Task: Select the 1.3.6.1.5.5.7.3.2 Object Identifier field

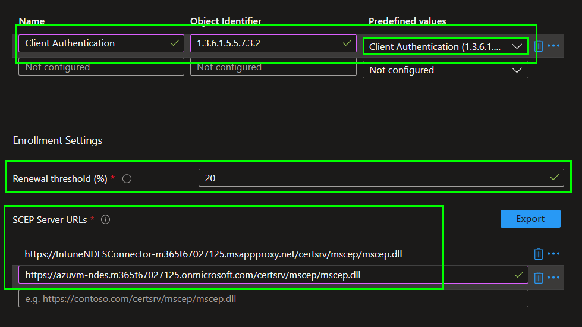Action: [265, 43]
